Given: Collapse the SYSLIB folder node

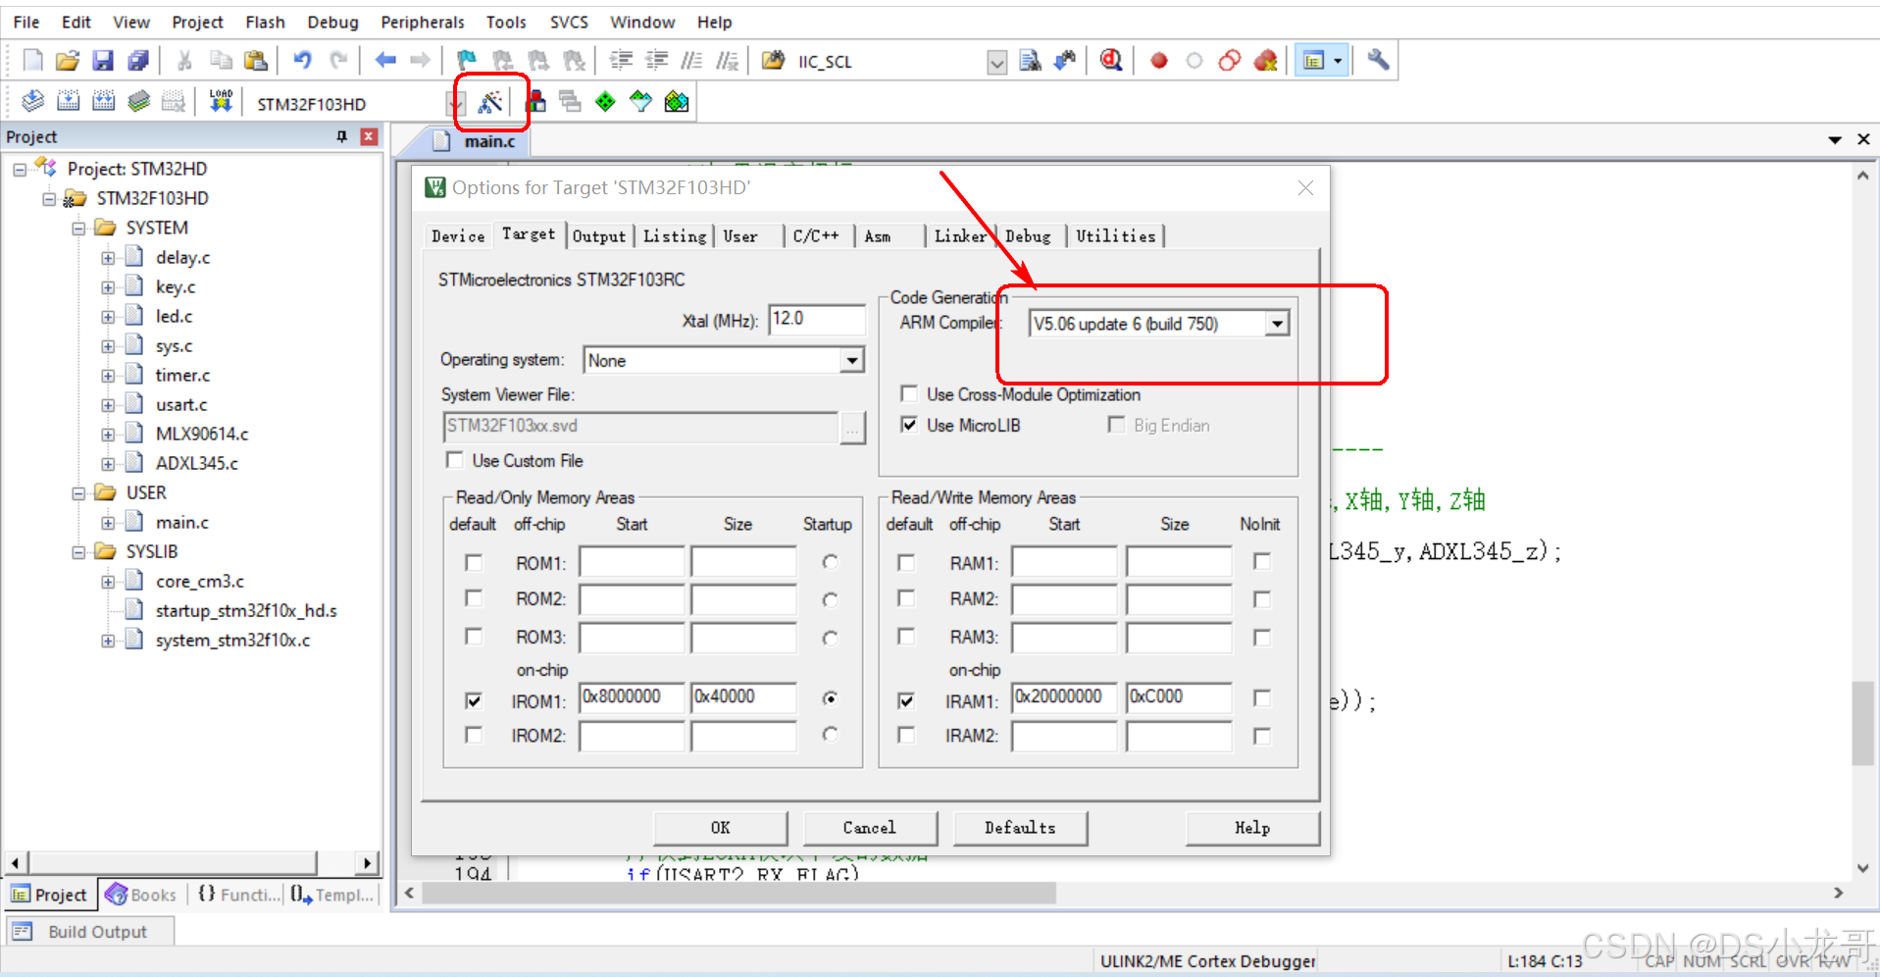Looking at the screenshot, I should tap(78, 552).
